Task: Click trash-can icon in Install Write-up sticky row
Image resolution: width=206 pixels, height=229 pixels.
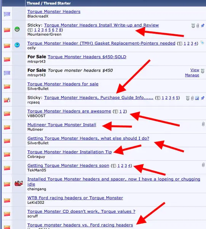Action: coord(193,26)
